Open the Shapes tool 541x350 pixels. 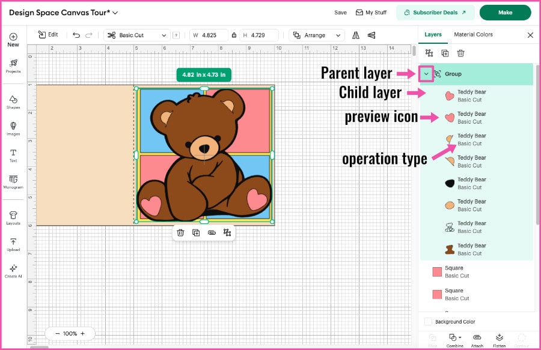[13, 102]
